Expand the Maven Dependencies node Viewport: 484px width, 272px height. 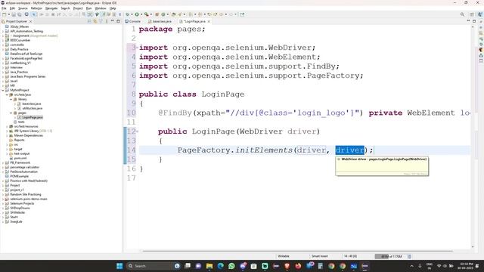[7, 135]
